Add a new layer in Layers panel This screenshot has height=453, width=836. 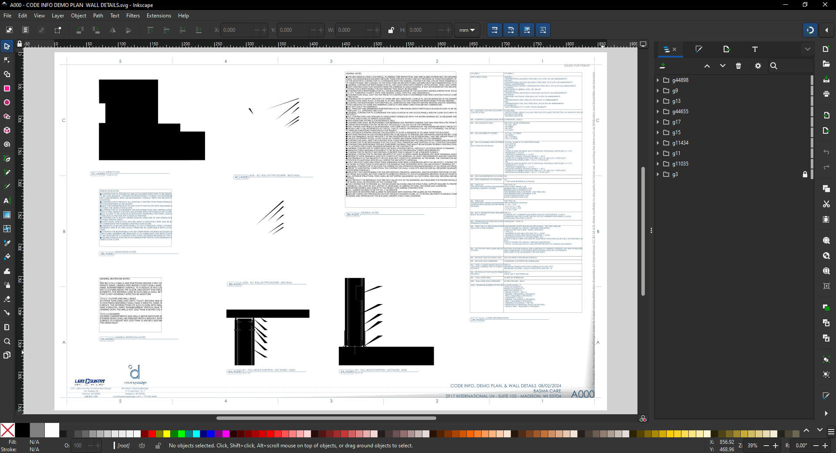pyautogui.click(x=663, y=66)
